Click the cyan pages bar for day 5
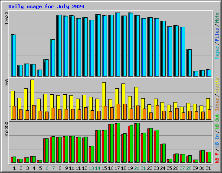This screenshot has width=222, height=173. point(40,73)
